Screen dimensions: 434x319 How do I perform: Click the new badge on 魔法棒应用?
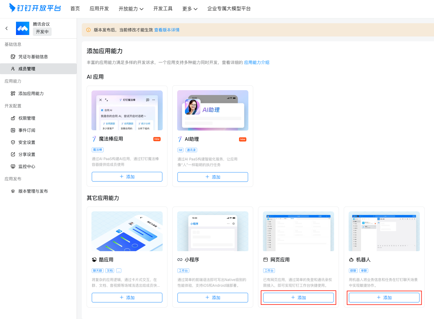tap(157, 139)
